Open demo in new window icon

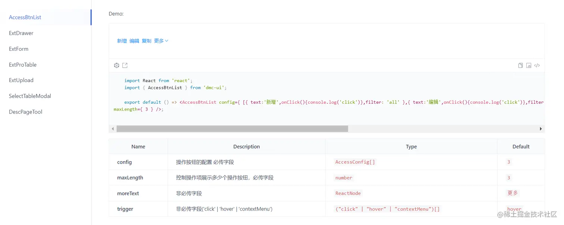125,66
